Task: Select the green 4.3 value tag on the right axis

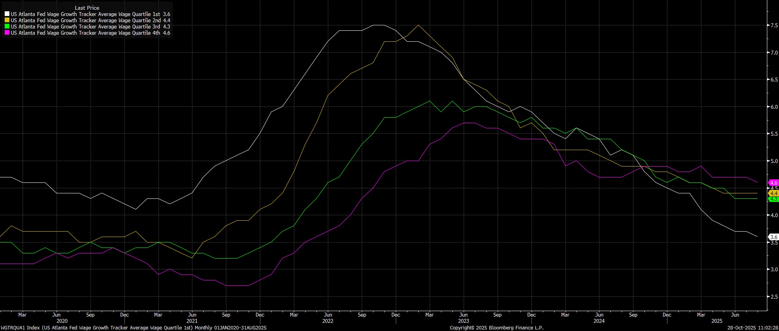Action: (x=773, y=199)
